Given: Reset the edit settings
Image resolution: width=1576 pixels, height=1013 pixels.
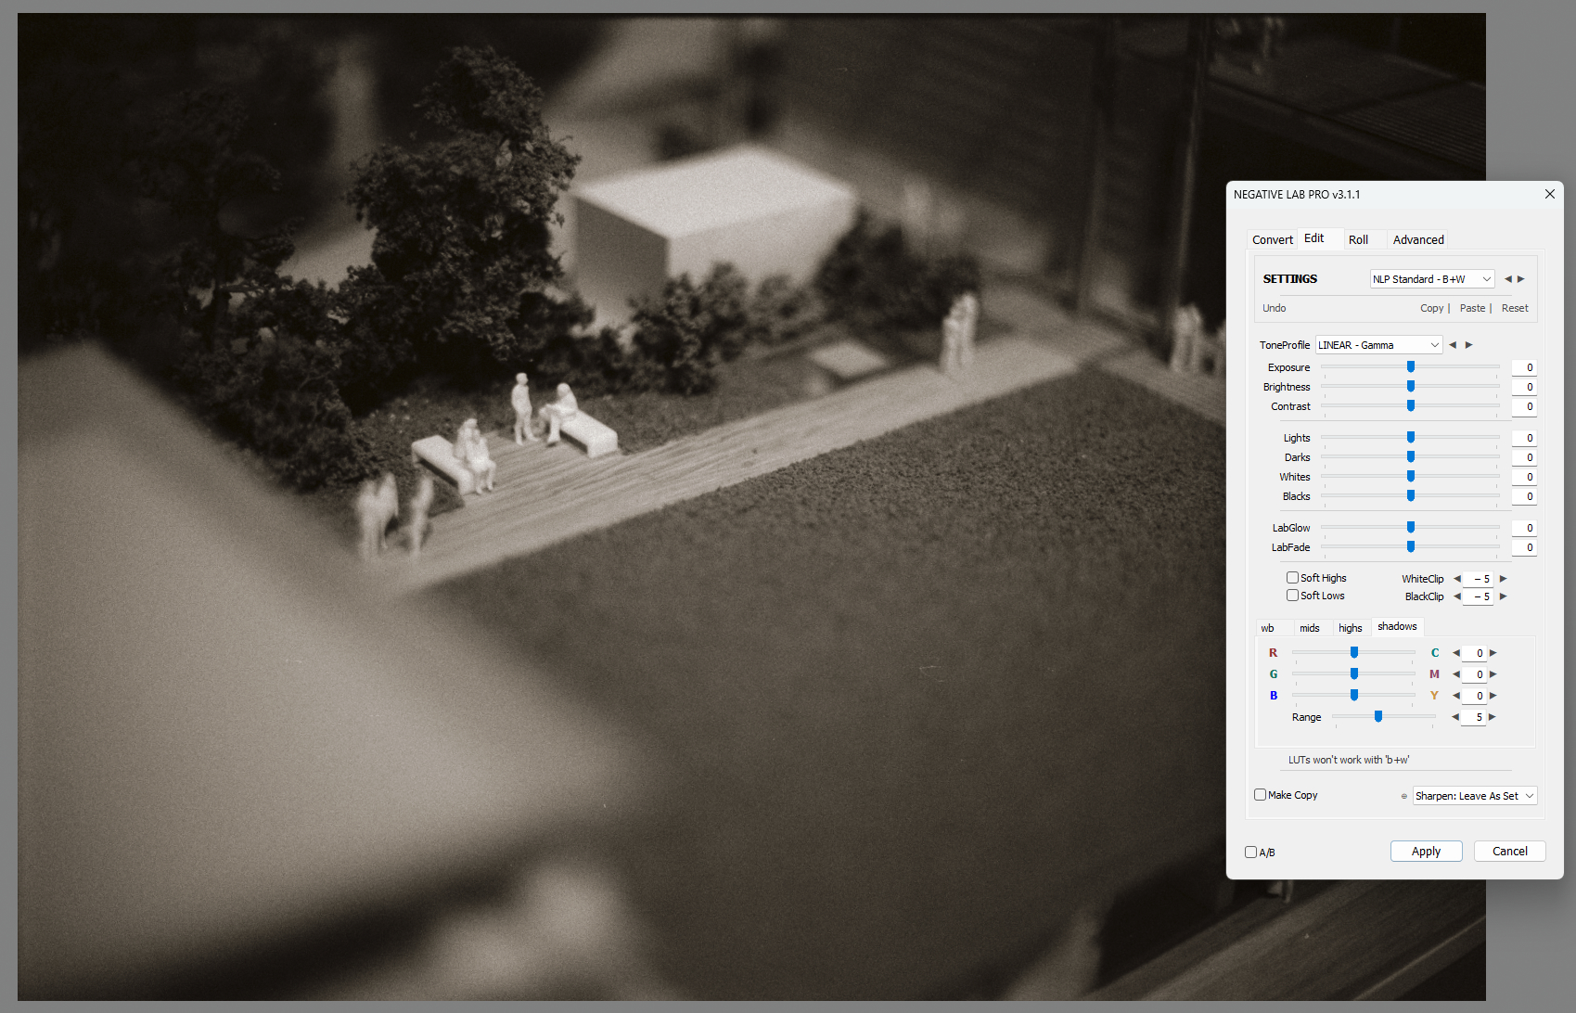Looking at the screenshot, I should pyautogui.click(x=1515, y=308).
